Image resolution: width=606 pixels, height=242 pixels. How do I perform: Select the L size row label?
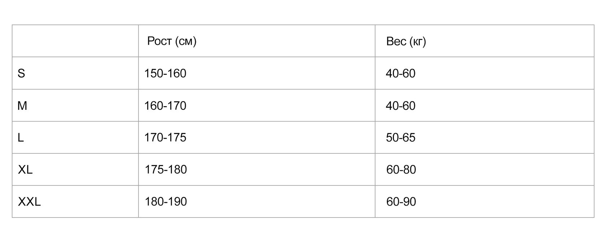coord(21,138)
